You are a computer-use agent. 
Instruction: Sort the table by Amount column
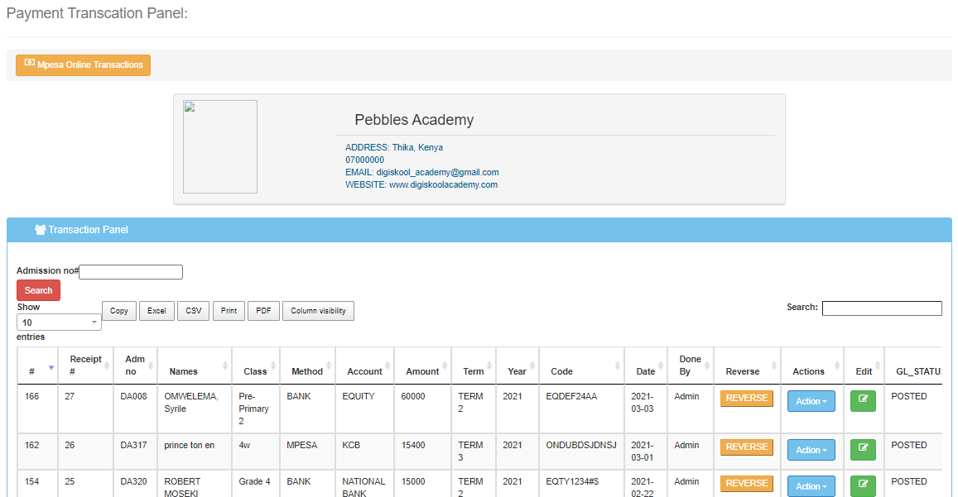(x=422, y=371)
